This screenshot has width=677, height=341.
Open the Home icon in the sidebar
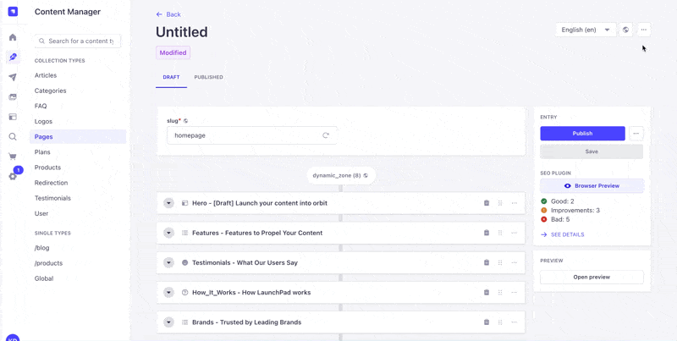(13, 37)
